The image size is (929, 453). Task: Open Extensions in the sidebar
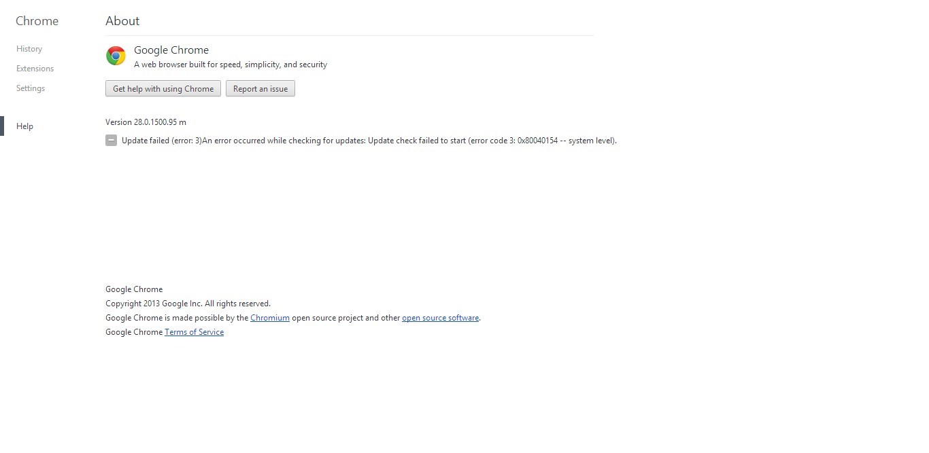tap(35, 69)
